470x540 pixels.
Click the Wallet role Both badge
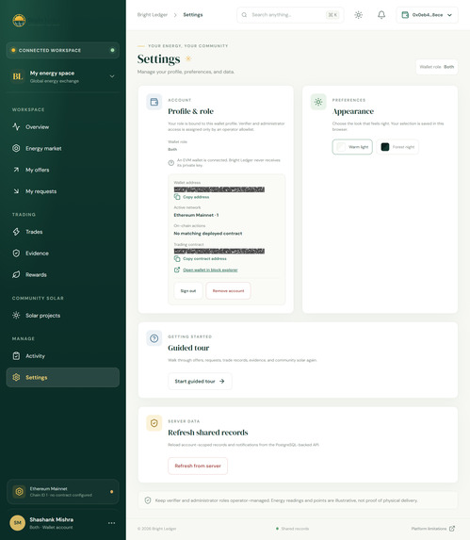(437, 67)
